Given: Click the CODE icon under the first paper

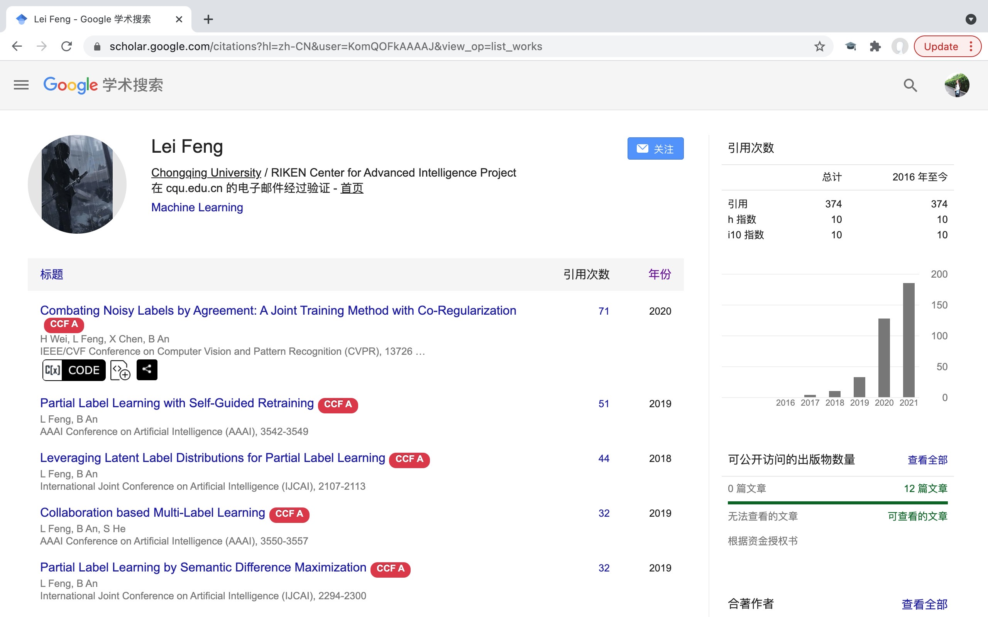Looking at the screenshot, I should click(x=73, y=370).
